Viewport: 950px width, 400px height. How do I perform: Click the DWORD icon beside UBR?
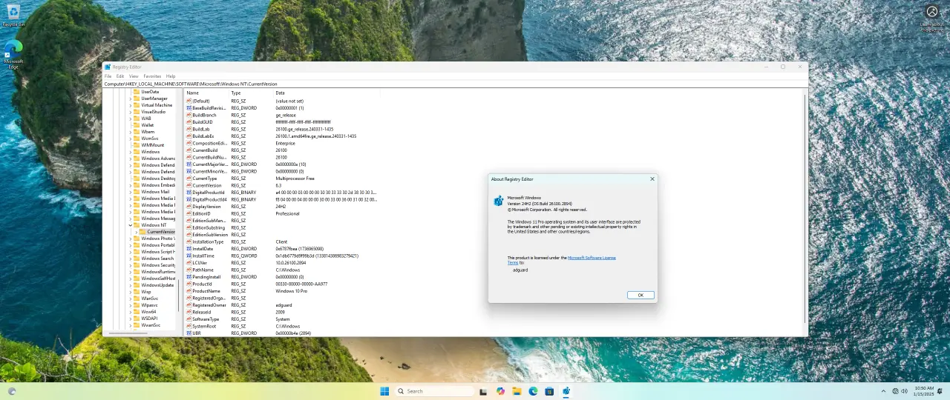(189, 333)
